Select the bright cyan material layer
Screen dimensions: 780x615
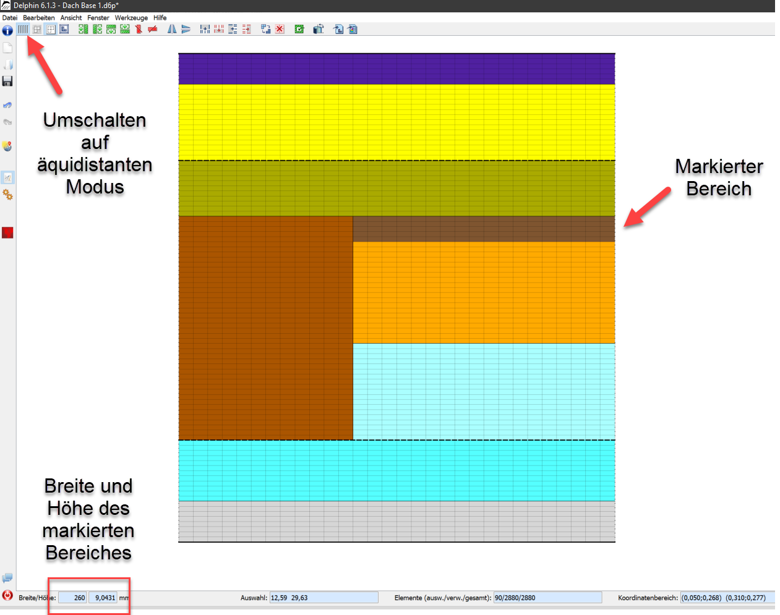[x=396, y=470]
